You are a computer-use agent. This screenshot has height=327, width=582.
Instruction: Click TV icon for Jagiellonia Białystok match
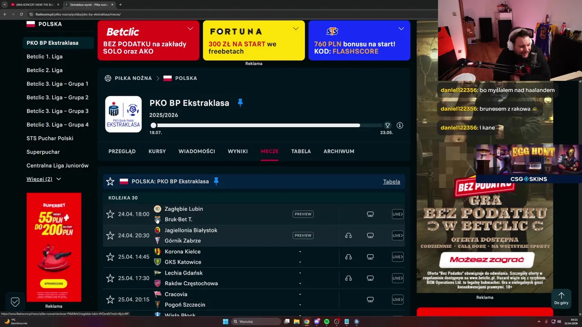[370, 235]
